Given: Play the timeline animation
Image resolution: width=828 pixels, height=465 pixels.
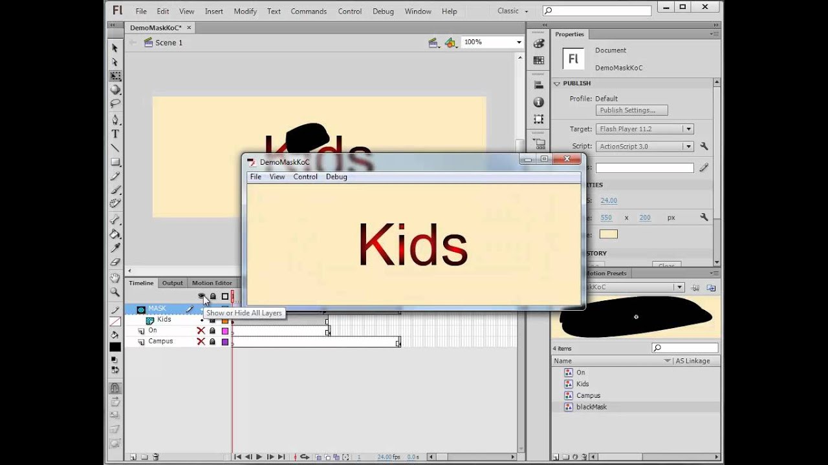Looking at the screenshot, I should tap(259, 457).
